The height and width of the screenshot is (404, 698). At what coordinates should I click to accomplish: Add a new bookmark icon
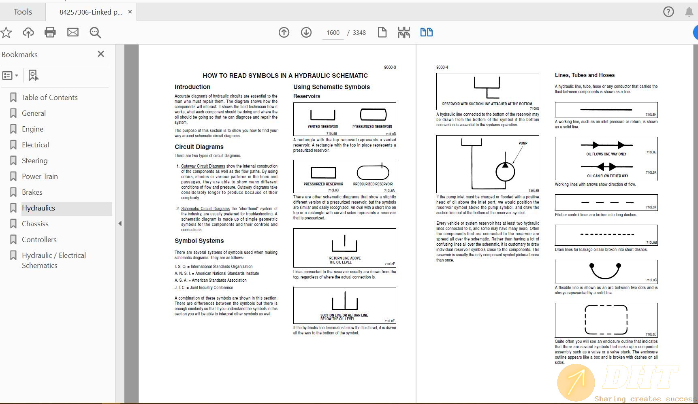pyautogui.click(x=33, y=76)
